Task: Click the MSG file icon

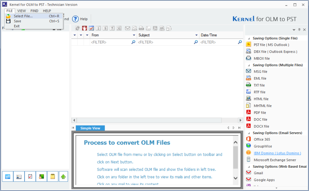Action: (249, 71)
